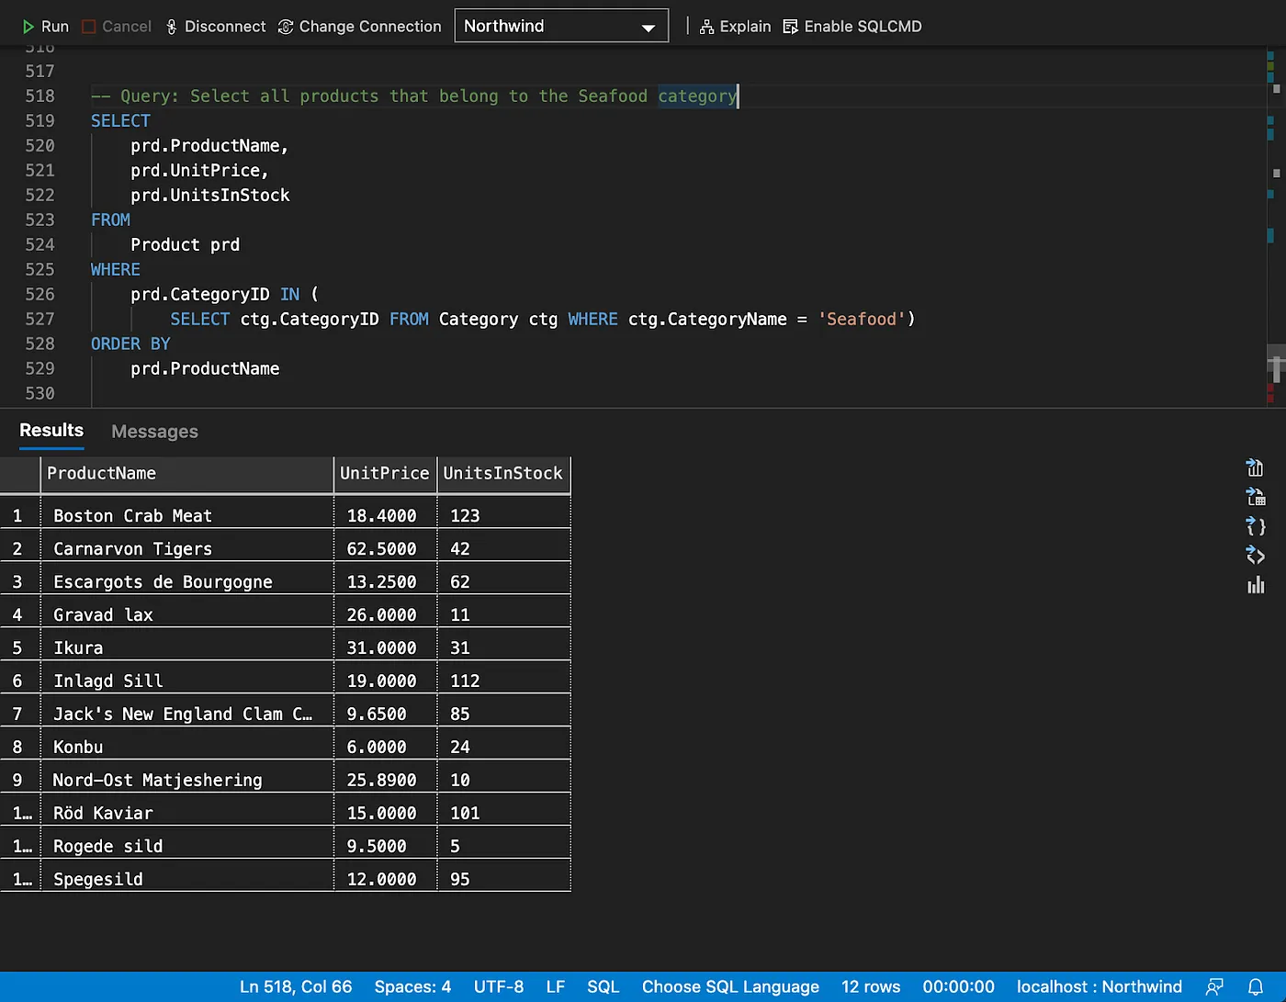Open feedback icon in status bar
This screenshot has width=1286, height=1002.
coord(1214,986)
